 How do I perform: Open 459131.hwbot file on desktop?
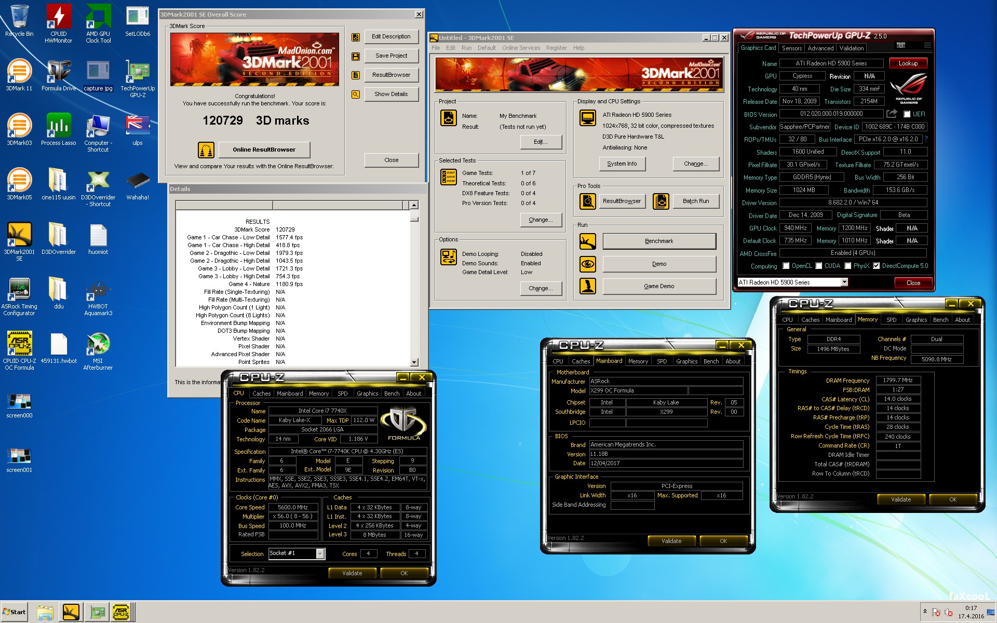coord(59,348)
